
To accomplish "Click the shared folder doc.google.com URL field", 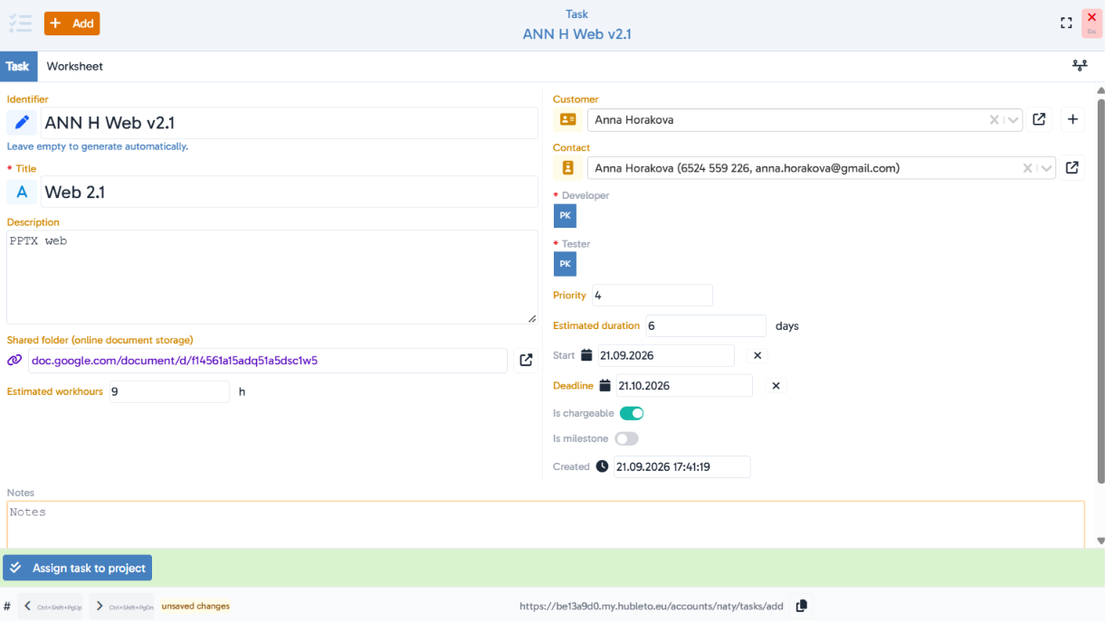I will pyautogui.click(x=267, y=361).
